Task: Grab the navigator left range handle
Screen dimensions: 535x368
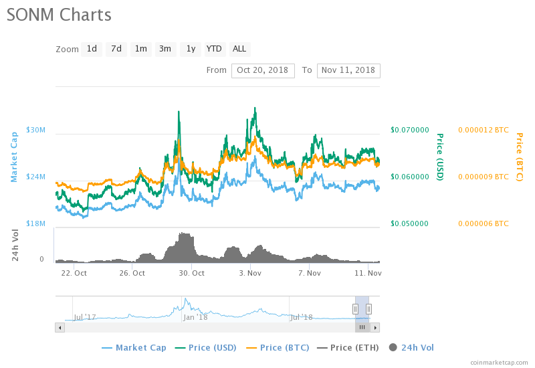Action: click(355, 309)
